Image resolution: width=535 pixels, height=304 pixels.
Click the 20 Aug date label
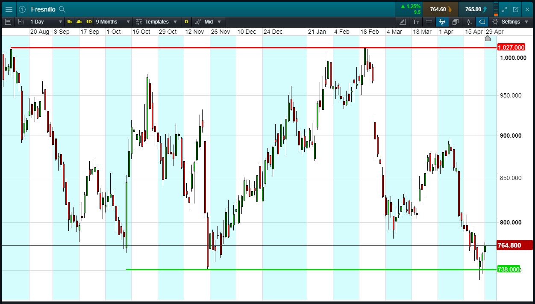(x=40, y=32)
